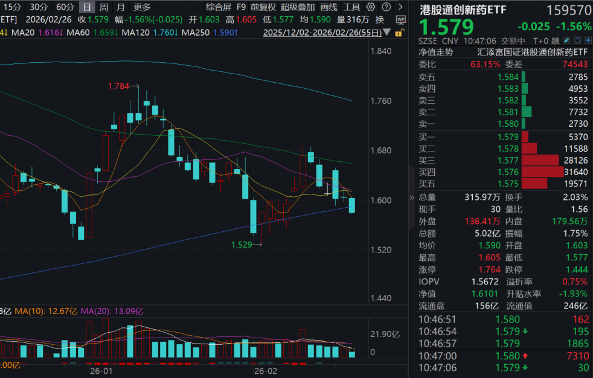
Task: Click the plus icon to add to watchlist
Action: point(588,39)
